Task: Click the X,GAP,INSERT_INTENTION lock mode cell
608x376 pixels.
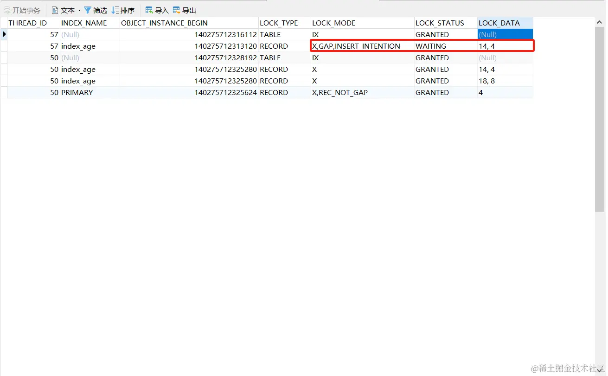Action: click(363, 46)
